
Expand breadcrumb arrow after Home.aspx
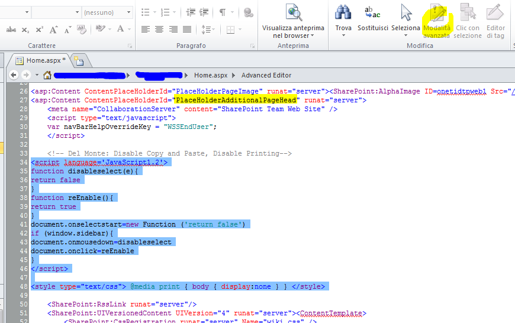233,75
